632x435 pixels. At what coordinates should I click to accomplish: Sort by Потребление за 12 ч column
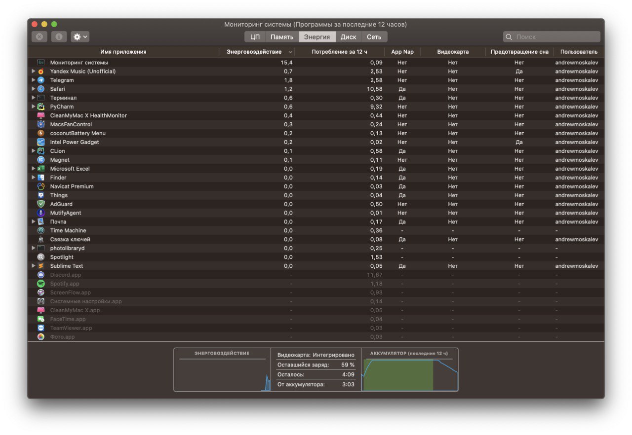[x=340, y=52]
